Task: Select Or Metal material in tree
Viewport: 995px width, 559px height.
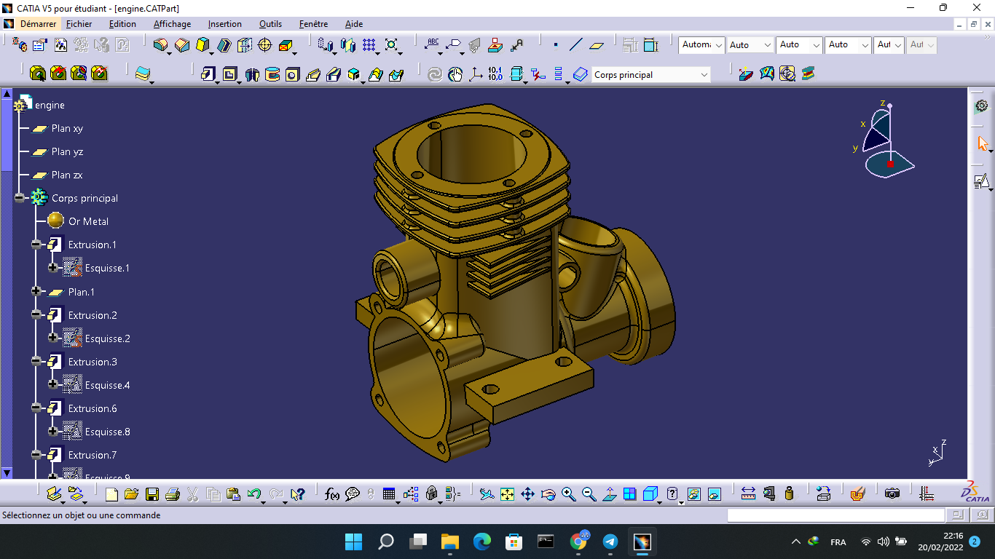Action: click(88, 221)
